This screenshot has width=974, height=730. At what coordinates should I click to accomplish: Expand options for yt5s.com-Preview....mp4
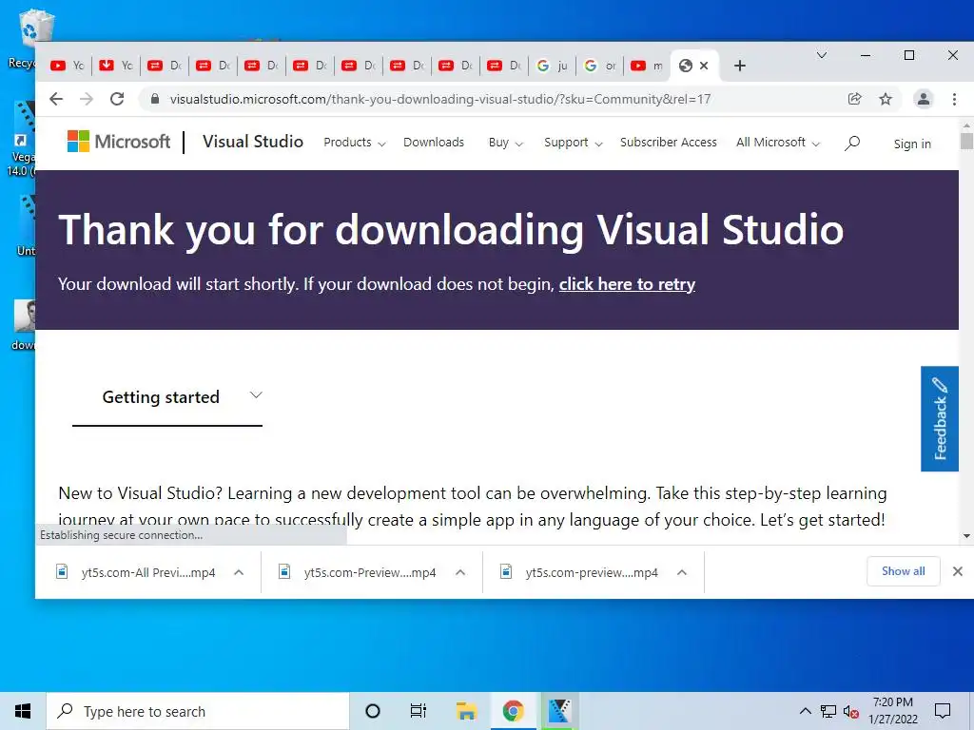pyautogui.click(x=460, y=572)
